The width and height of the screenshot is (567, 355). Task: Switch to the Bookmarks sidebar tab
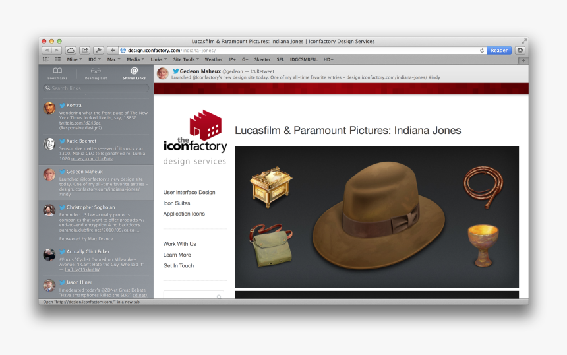[57, 73]
